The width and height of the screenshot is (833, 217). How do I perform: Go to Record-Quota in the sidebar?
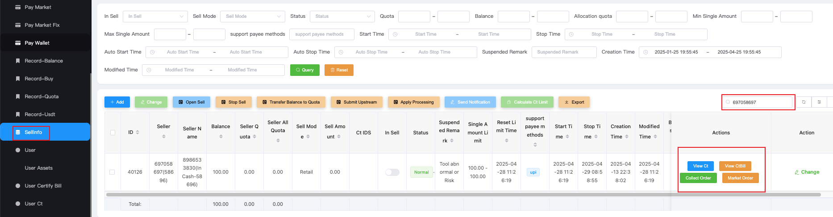tap(42, 96)
